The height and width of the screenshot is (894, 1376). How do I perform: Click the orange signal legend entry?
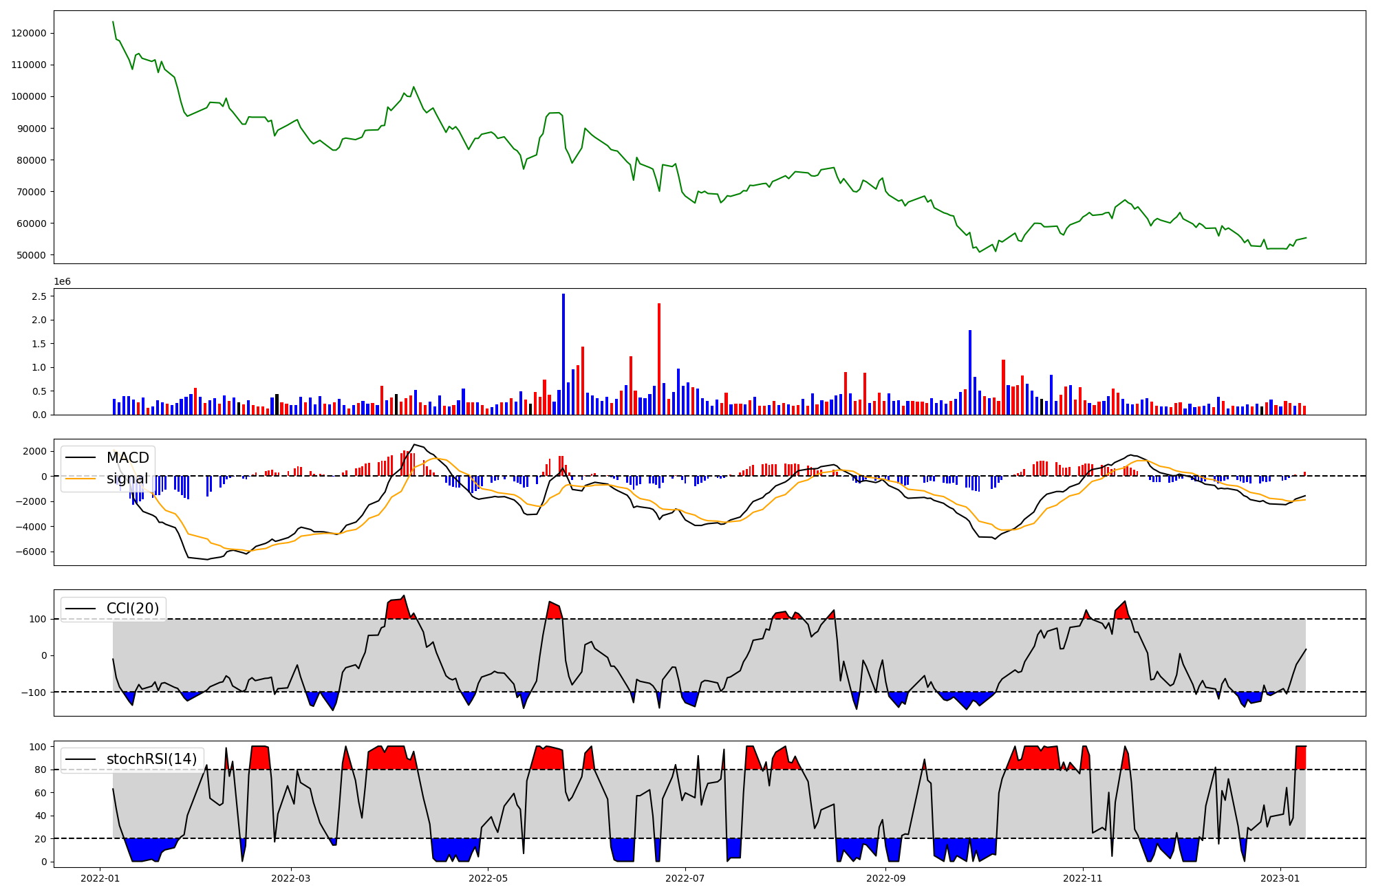point(127,479)
